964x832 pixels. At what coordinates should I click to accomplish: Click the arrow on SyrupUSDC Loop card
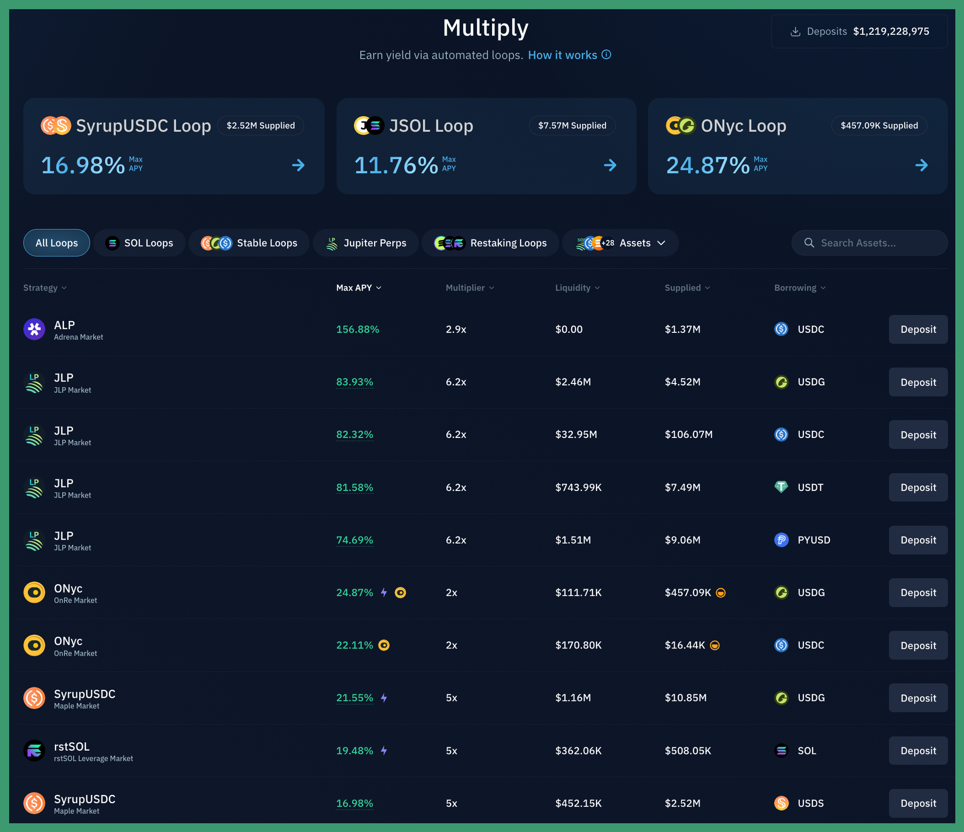tap(298, 165)
